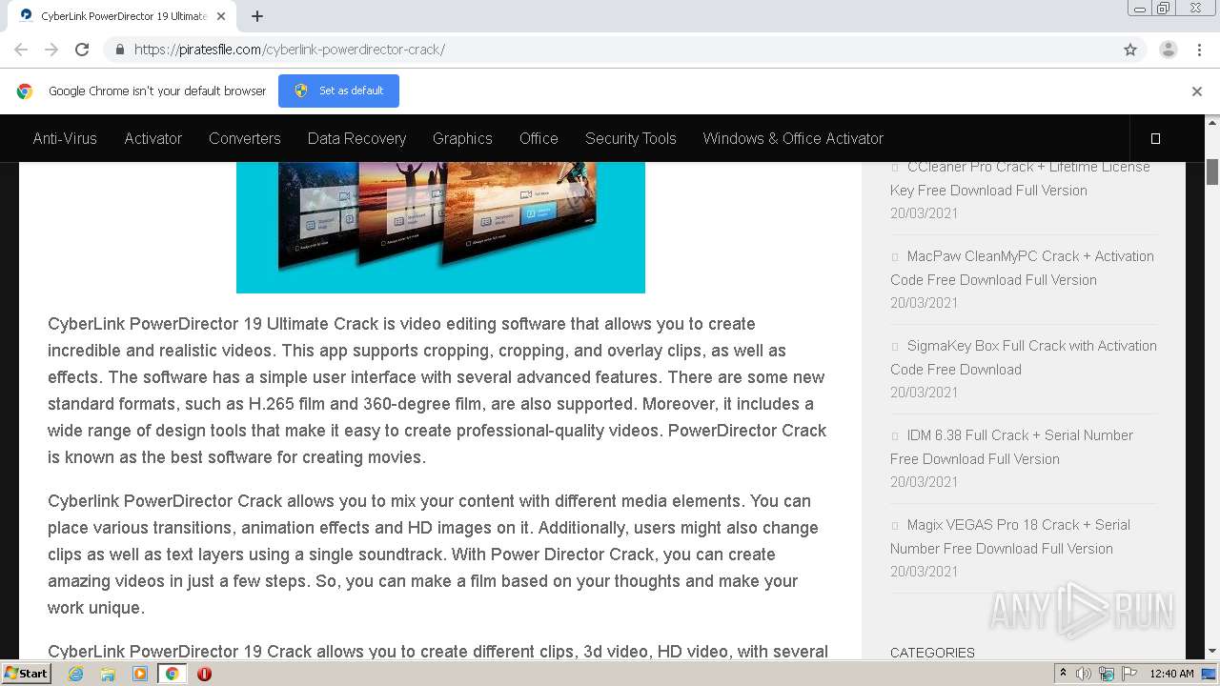View site security lock info
The height and width of the screenshot is (686, 1220).
coord(119,50)
